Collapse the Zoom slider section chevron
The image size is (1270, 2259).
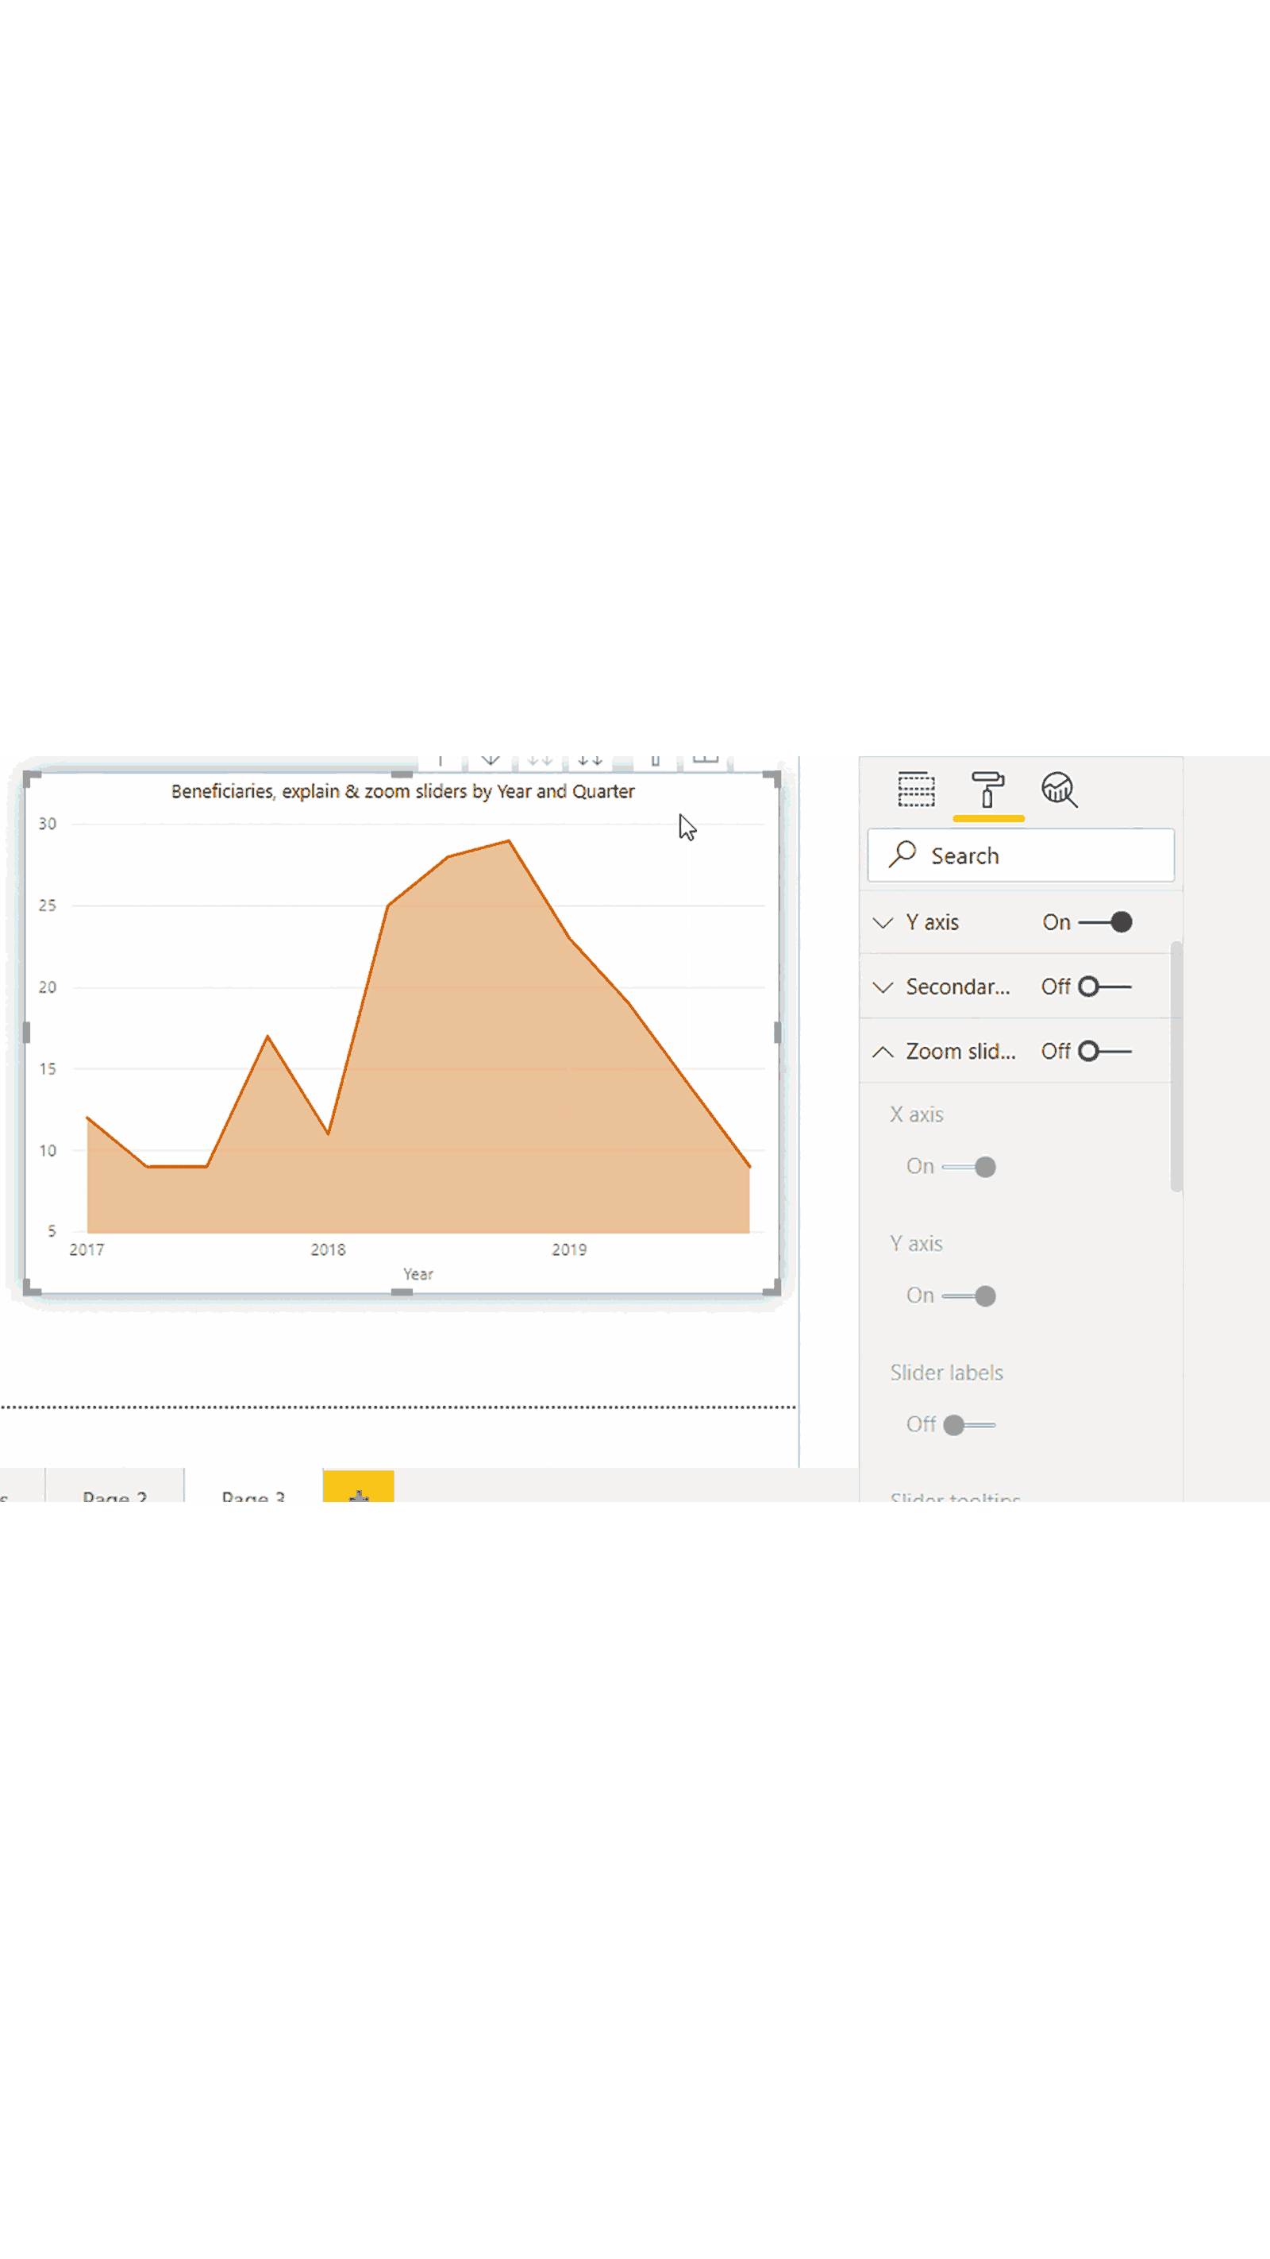883,1051
